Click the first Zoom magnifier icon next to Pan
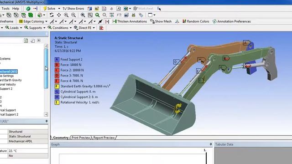 [x=66, y=15]
